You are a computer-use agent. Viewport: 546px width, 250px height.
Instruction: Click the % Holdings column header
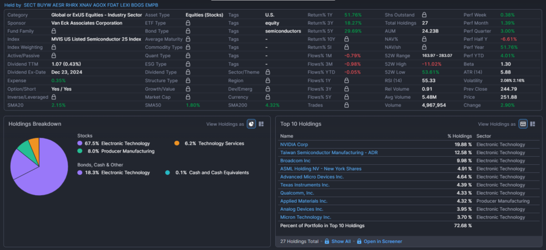click(x=460, y=136)
